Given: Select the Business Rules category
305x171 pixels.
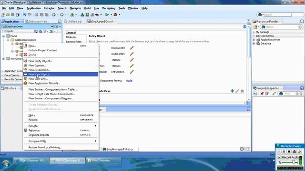Looking at the screenshot, I should [73, 42].
